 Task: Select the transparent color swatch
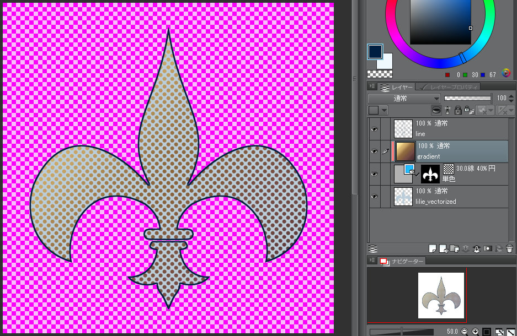click(x=380, y=74)
